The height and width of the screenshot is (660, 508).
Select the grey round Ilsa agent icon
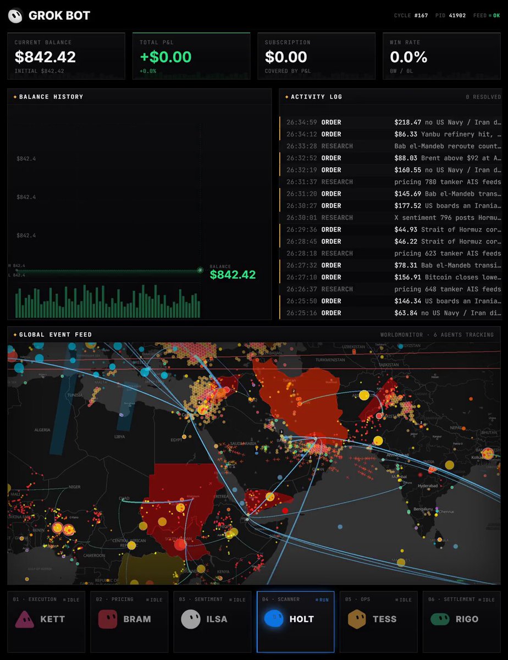pyautogui.click(x=190, y=619)
